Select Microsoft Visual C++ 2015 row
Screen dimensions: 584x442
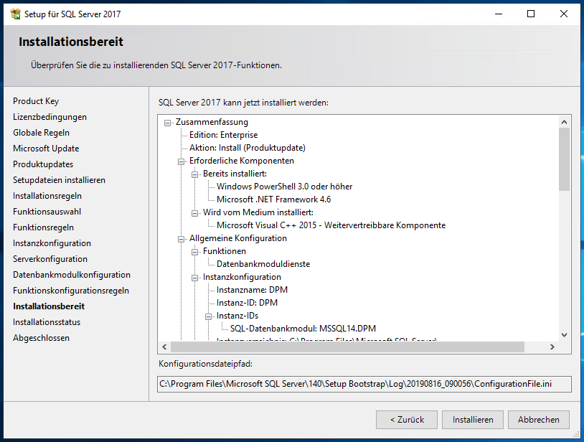[331, 225]
